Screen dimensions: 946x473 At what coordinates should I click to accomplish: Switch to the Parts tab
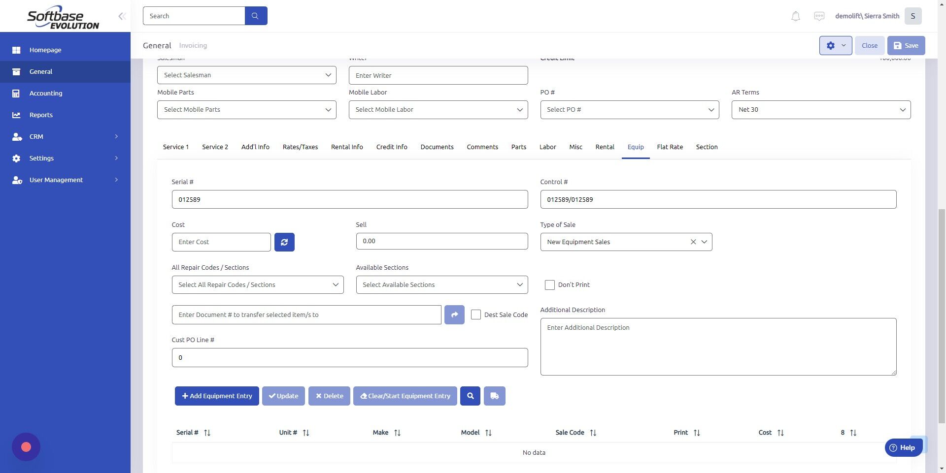coord(518,147)
